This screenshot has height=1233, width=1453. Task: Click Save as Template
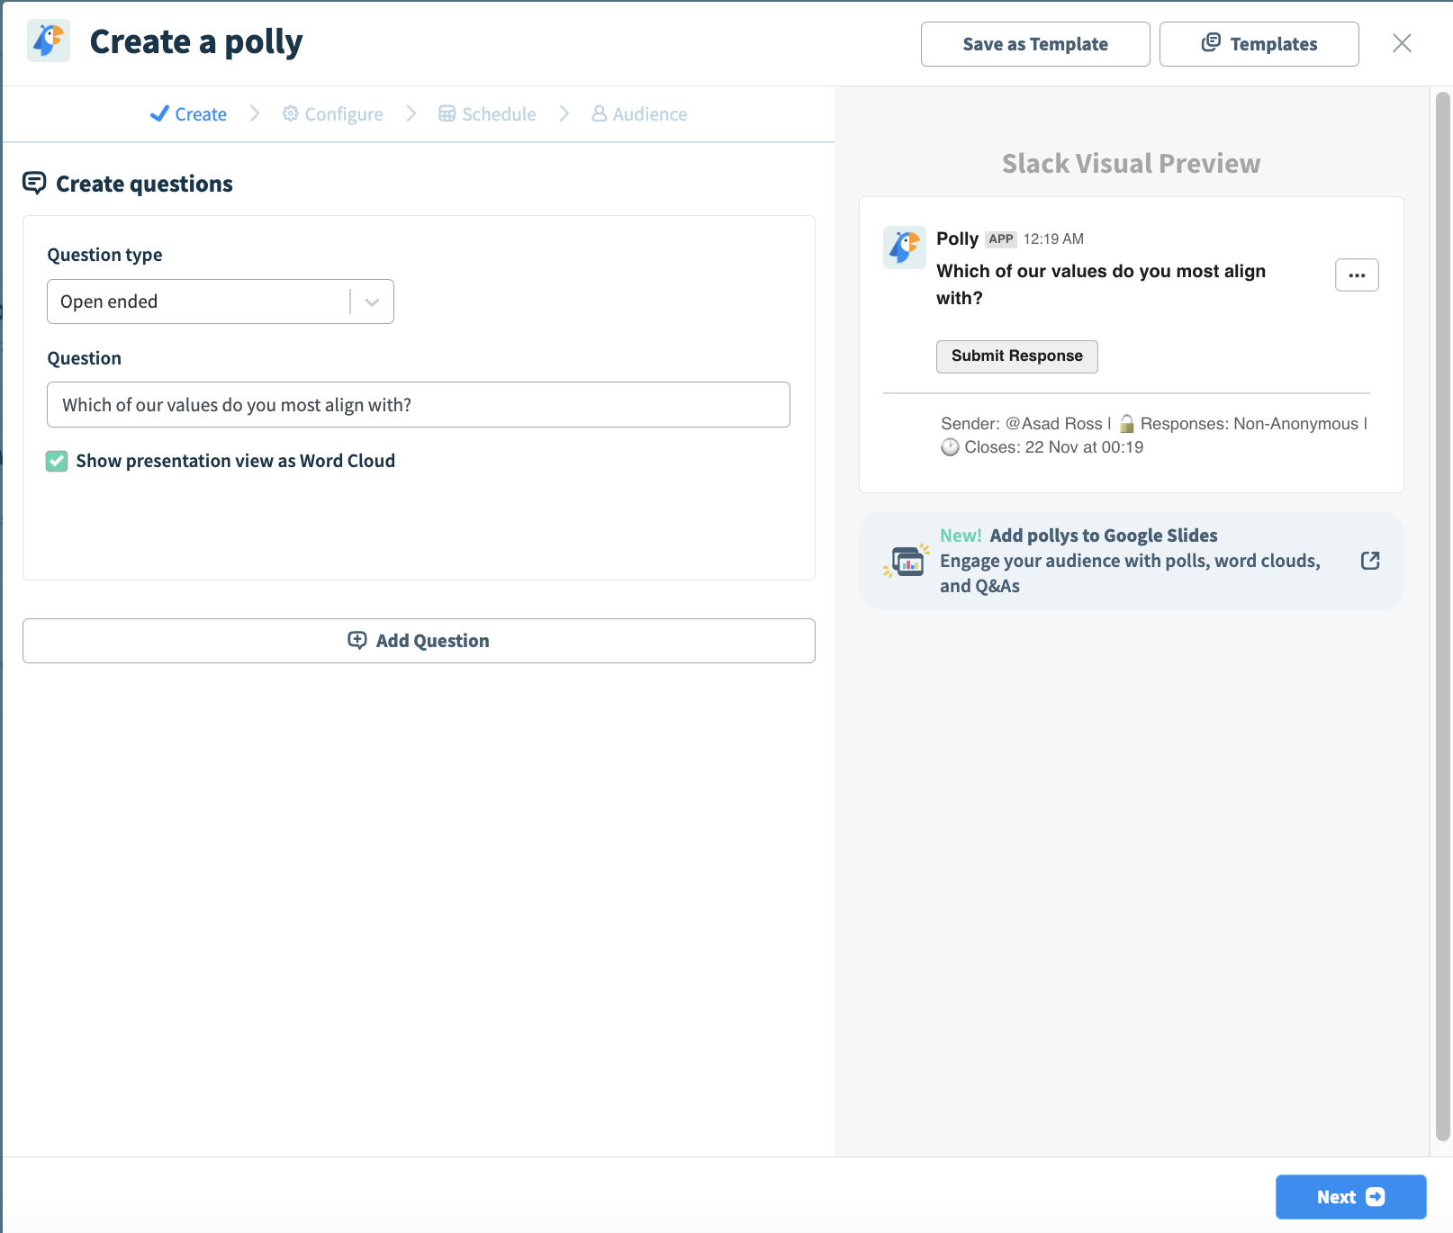(1034, 43)
